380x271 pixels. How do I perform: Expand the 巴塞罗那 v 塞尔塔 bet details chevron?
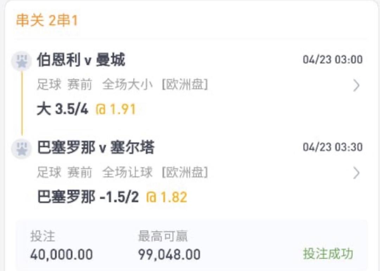pyautogui.click(x=356, y=173)
